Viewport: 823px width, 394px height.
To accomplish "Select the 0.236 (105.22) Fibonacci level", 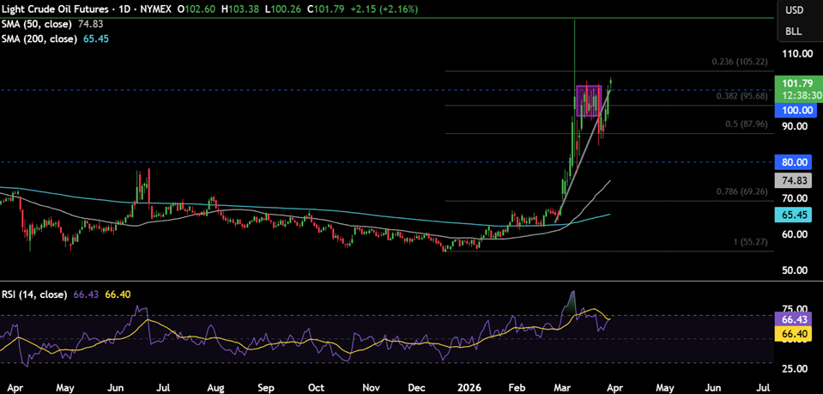I will coord(739,63).
